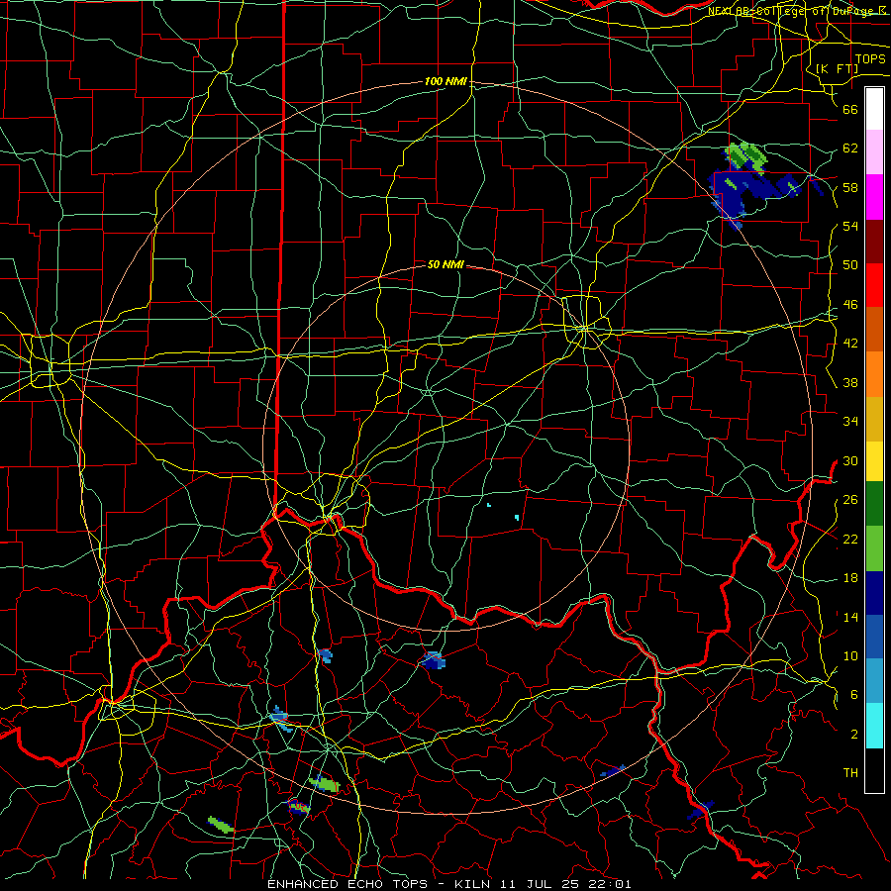The width and height of the screenshot is (891, 891).
Task: Click the "34" scale label
Action: [x=850, y=422]
